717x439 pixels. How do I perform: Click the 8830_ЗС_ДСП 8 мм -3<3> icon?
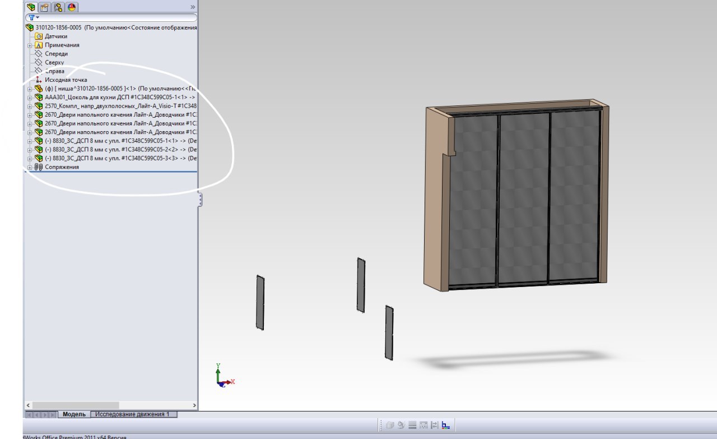point(39,158)
